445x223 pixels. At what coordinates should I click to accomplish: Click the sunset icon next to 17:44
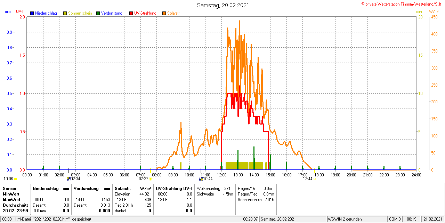click(x=314, y=179)
